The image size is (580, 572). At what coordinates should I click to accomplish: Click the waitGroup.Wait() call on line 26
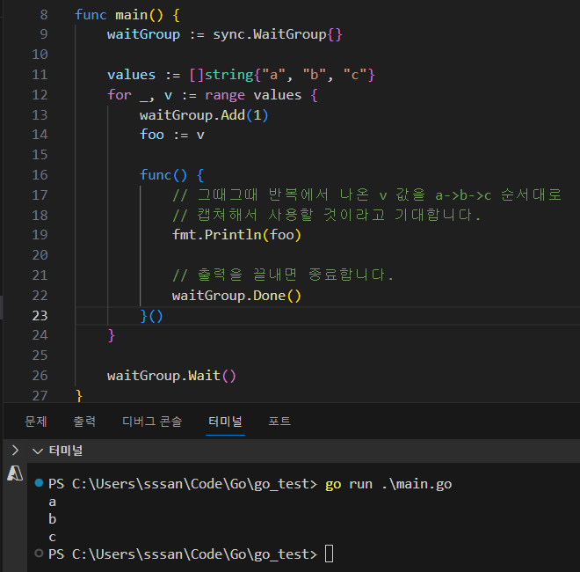coord(171,376)
